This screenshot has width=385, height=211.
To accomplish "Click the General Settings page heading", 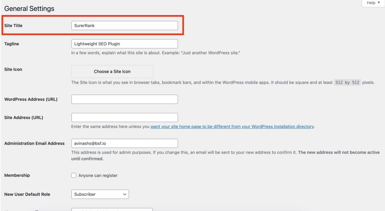I will click(x=29, y=9).
